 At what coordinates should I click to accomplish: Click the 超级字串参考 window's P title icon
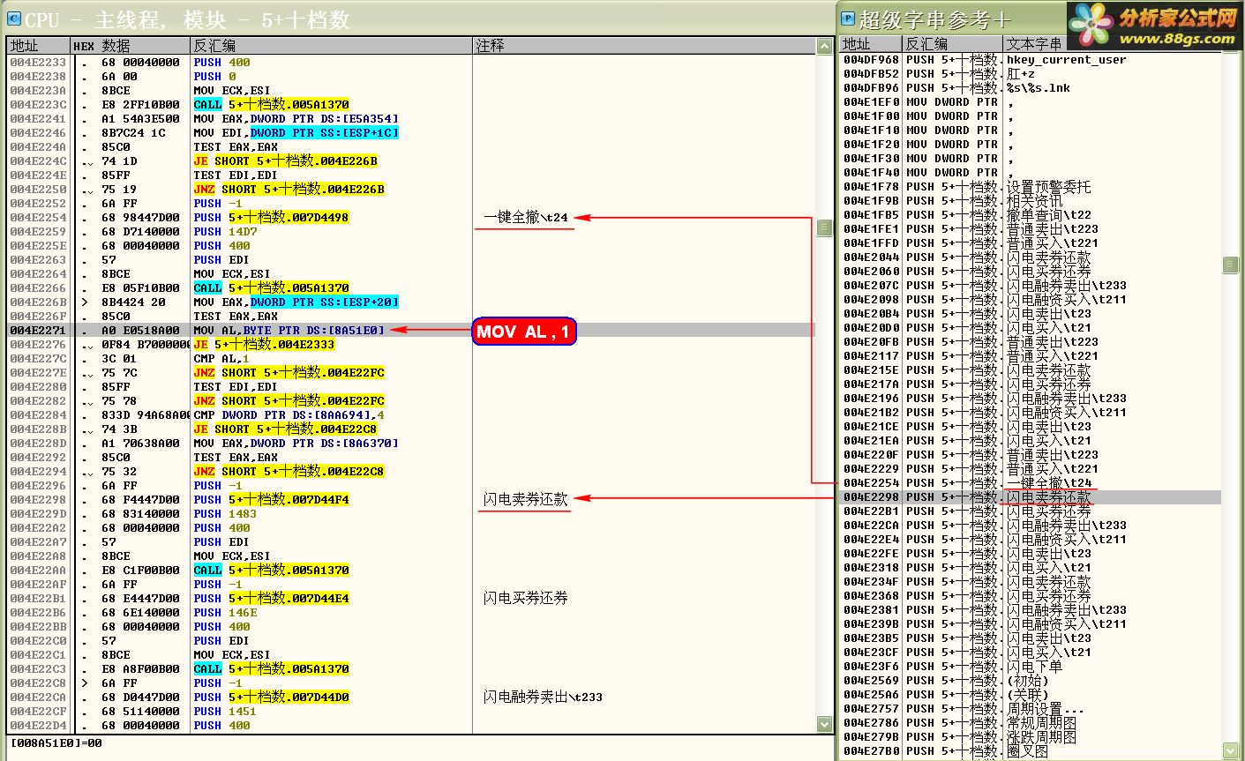(848, 19)
